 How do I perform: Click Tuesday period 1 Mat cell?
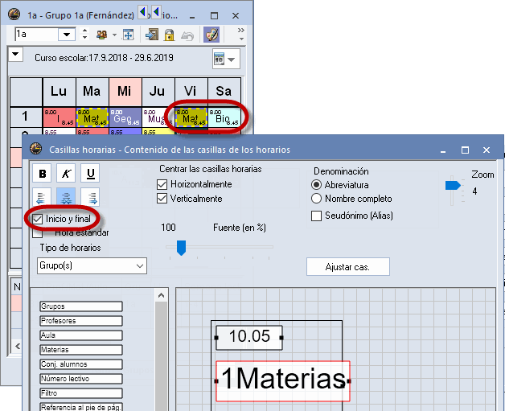click(x=92, y=117)
